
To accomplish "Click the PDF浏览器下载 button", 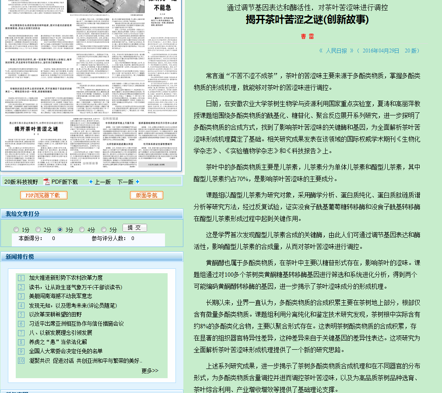I will coord(44,195).
